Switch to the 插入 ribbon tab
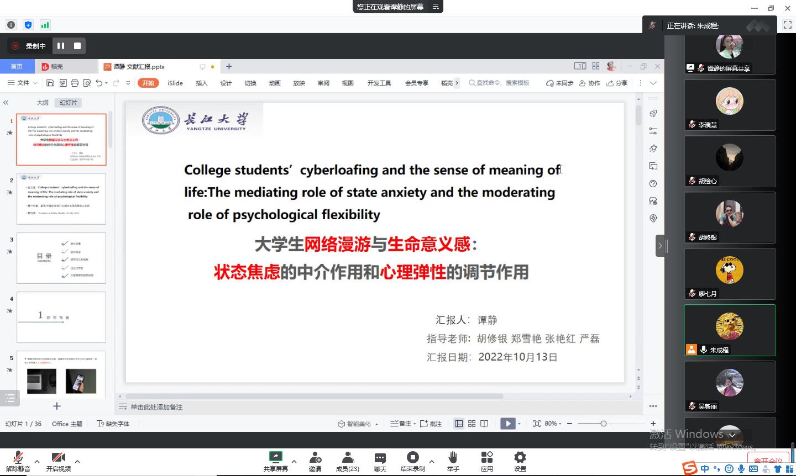 pyautogui.click(x=201, y=83)
